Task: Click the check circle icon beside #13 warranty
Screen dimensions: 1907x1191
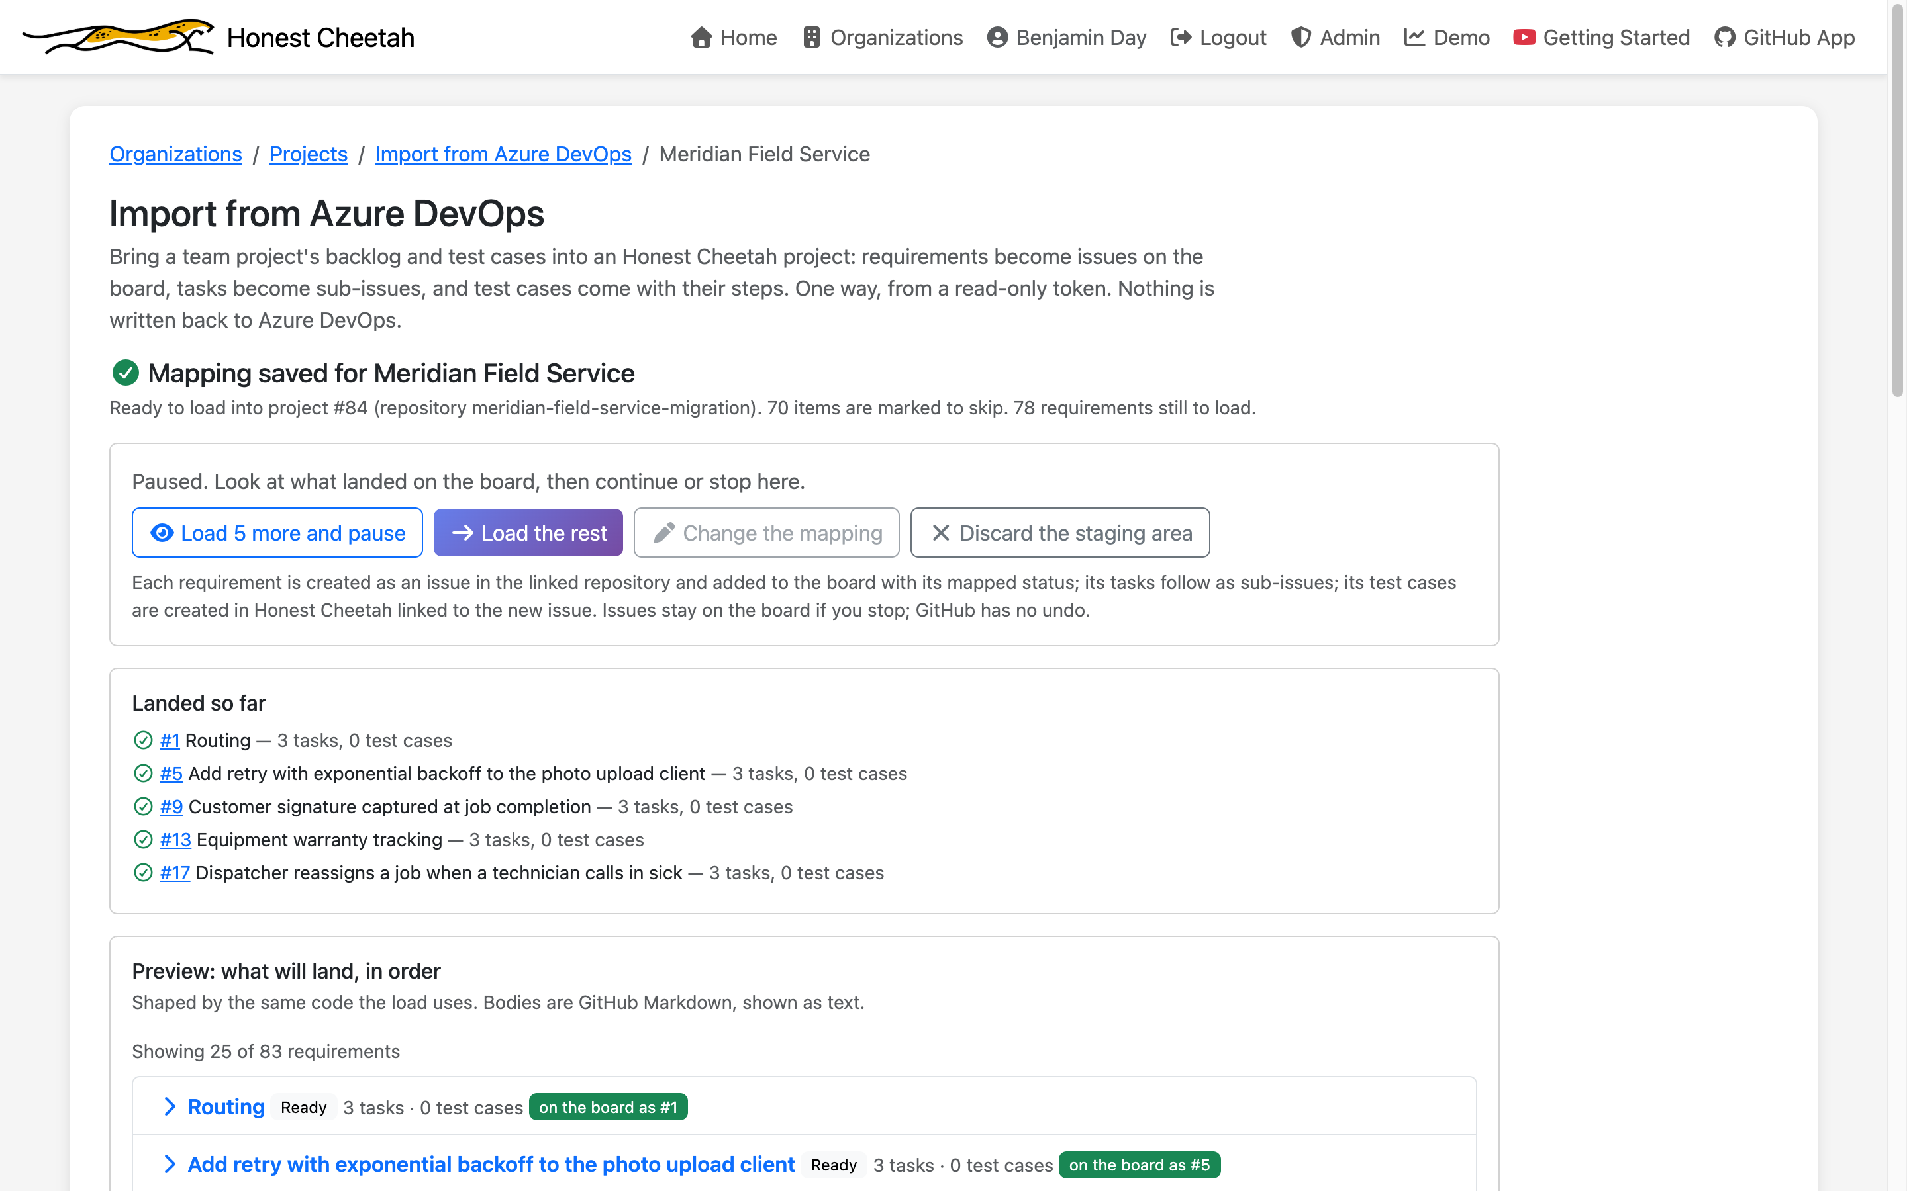Action: point(142,840)
